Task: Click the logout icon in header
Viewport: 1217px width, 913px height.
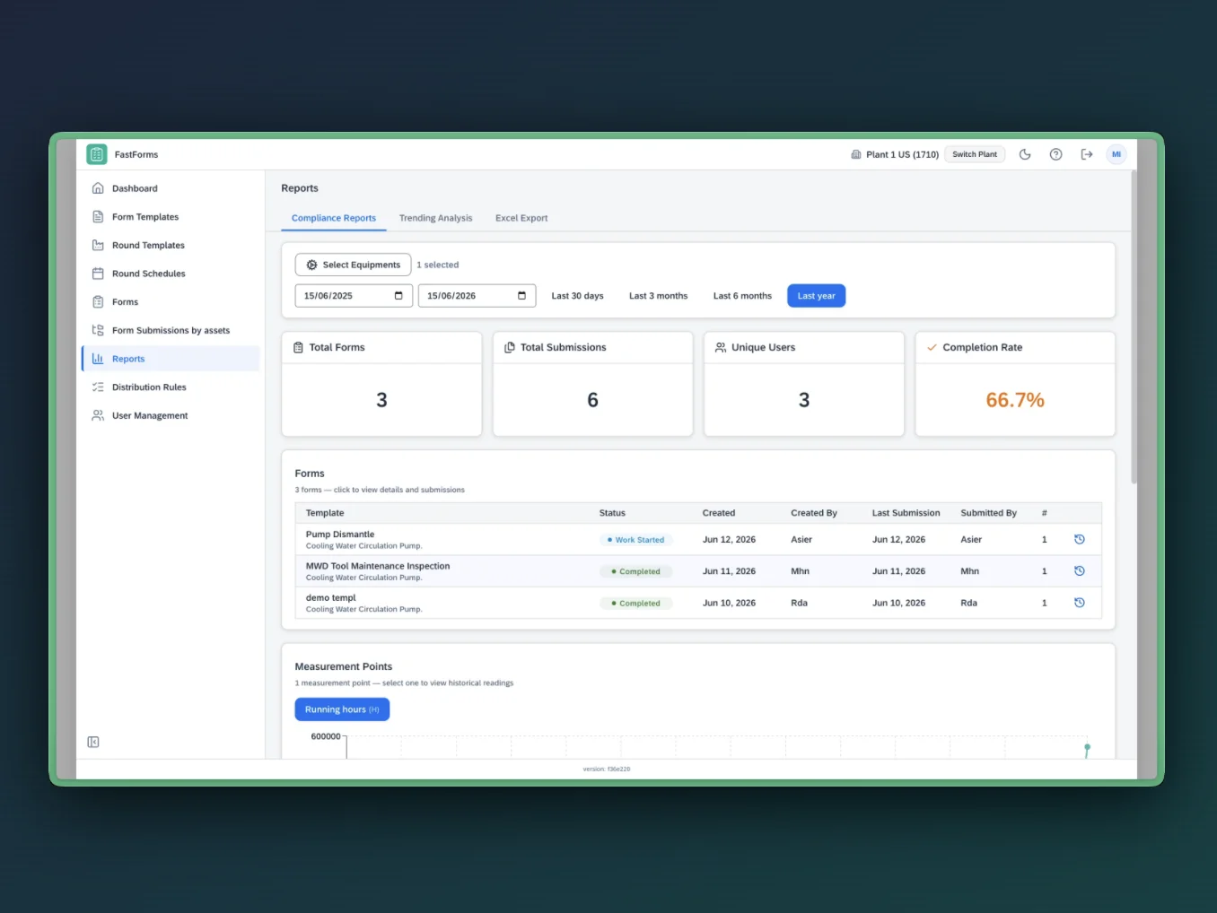Action: tap(1086, 154)
